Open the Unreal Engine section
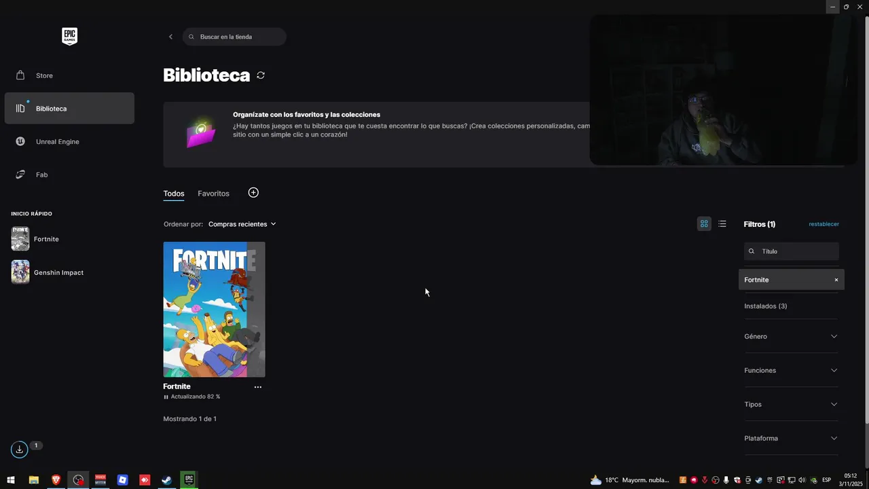 click(x=69, y=141)
